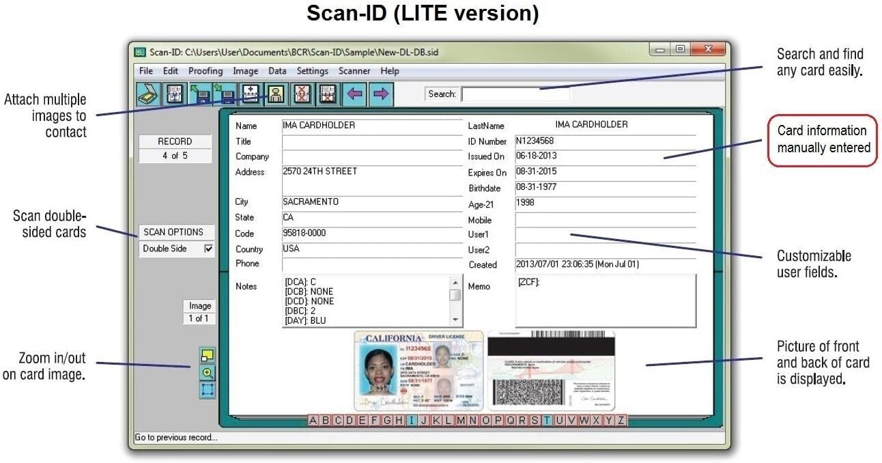882x463 pixels.
Task: Select the add new record icon
Action: tap(250, 94)
